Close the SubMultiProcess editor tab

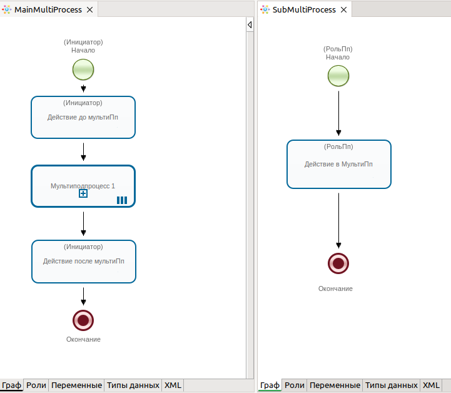click(x=345, y=10)
